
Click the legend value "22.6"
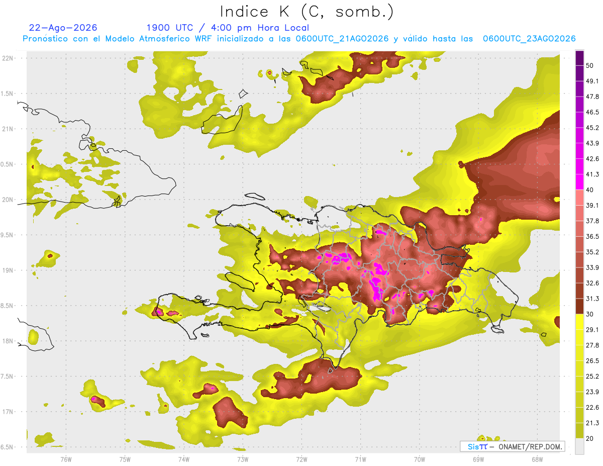pyautogui.click(x=592, y=408)
